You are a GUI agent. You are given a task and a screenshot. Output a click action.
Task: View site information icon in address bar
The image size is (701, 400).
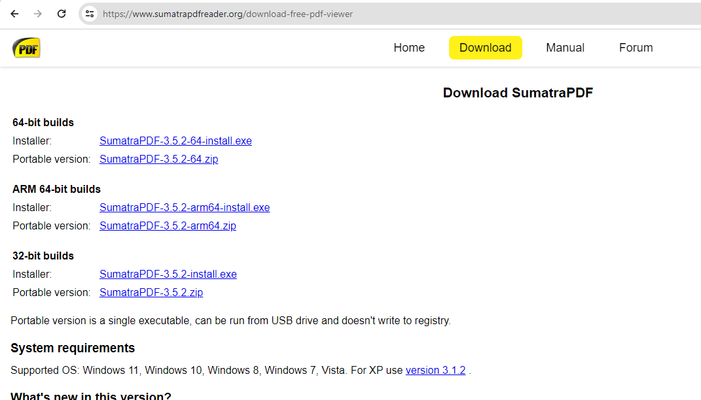point(90,14)
